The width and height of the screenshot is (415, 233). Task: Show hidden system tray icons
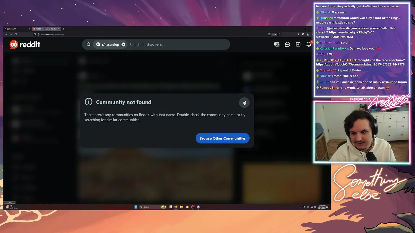[x=300, y=207]
